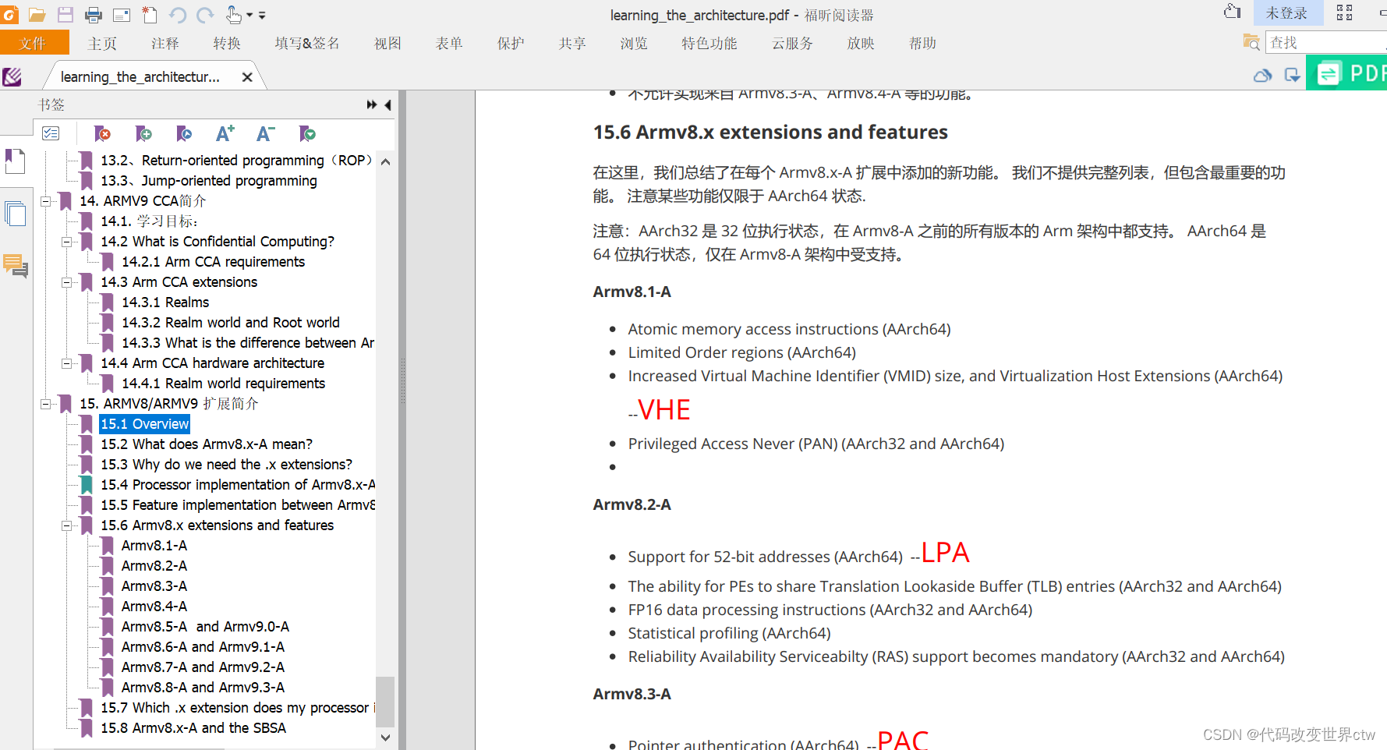This screenshot has width=1387, height=750.
Task: Undo the last action
Action: (x=178, y=14)
